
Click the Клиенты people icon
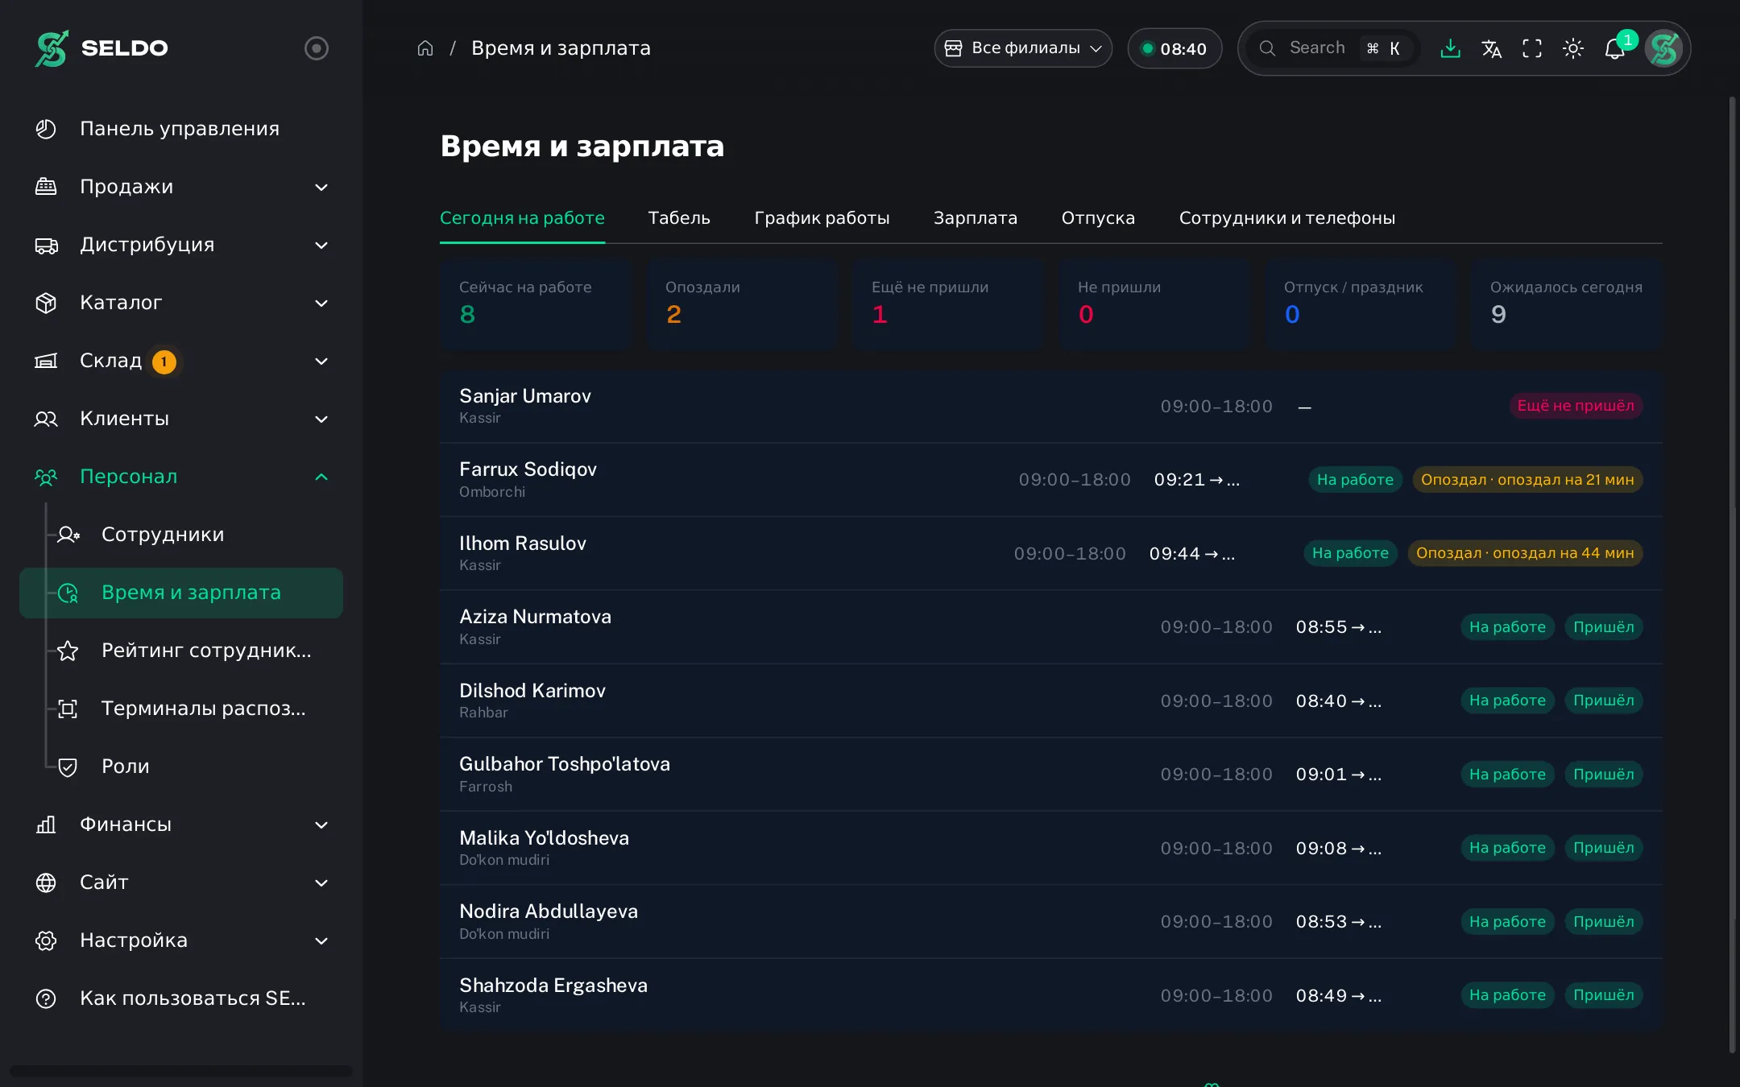click(x=46, y=419)
